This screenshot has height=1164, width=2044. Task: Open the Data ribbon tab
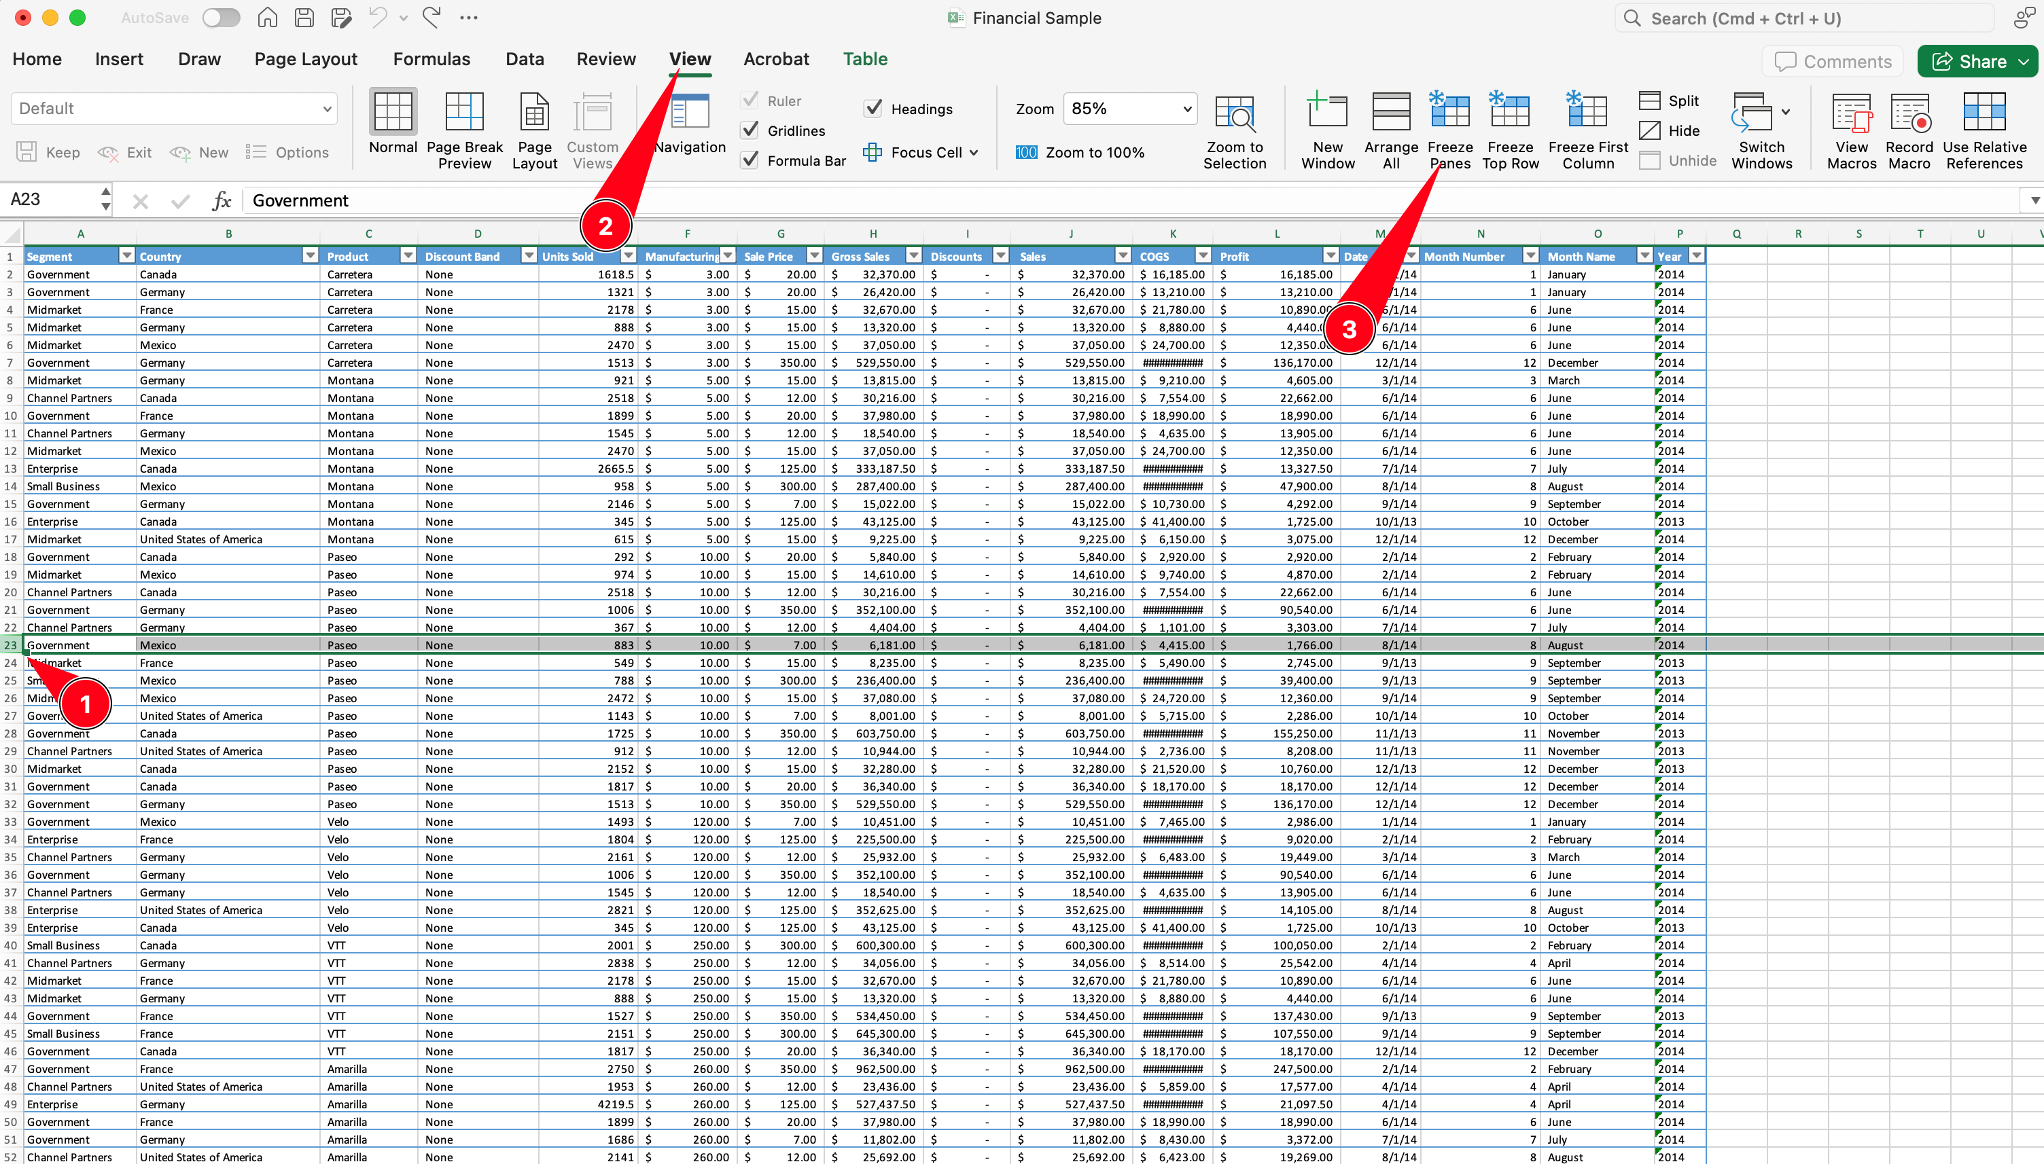tap(525, 59)
